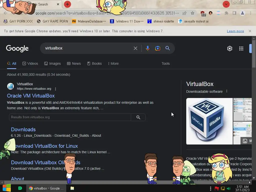Open the Chrome three-dot menu
This screenshot has width=256, height=192.
coord(250,13)
